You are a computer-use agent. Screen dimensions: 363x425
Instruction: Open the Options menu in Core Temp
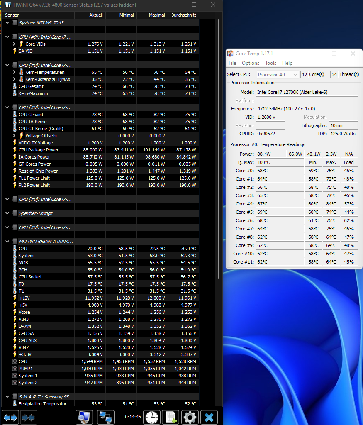251,63
